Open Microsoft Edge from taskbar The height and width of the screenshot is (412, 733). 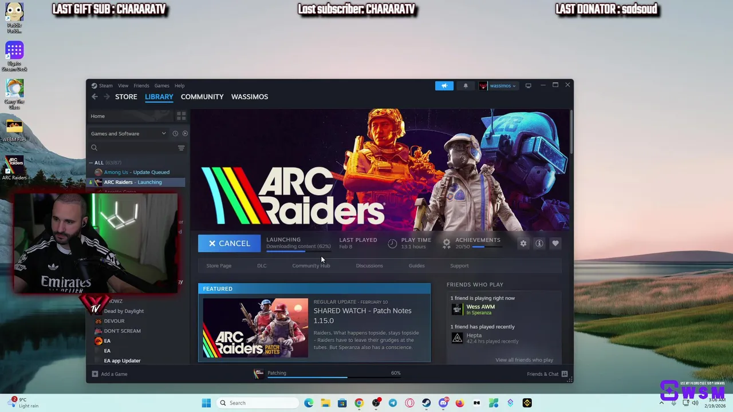pos(309,403)
